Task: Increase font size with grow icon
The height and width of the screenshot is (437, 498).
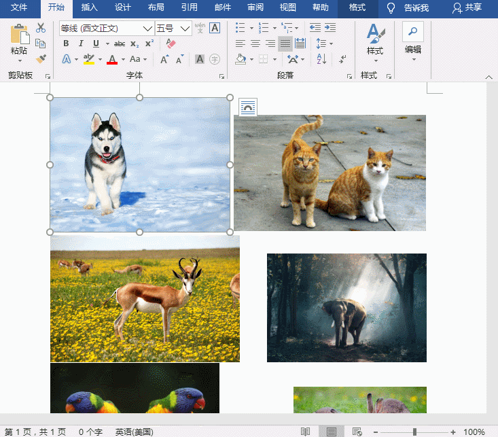Action: point(164,59)
